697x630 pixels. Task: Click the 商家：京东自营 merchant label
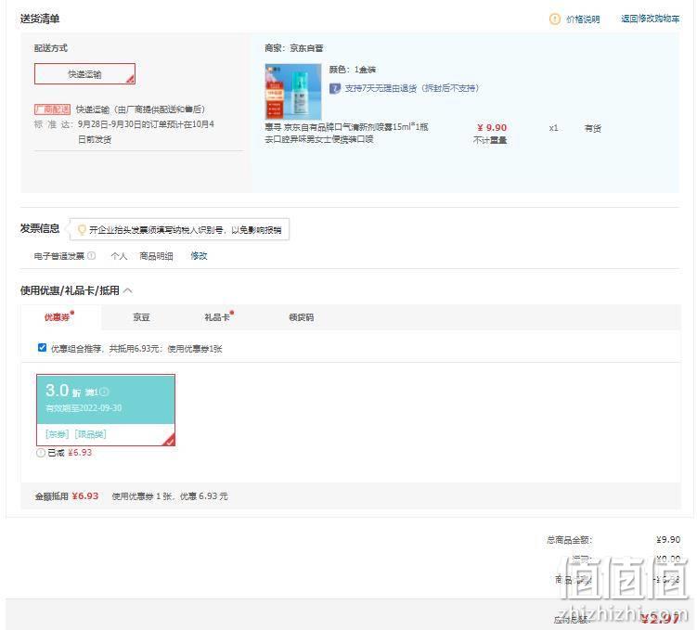294,48
